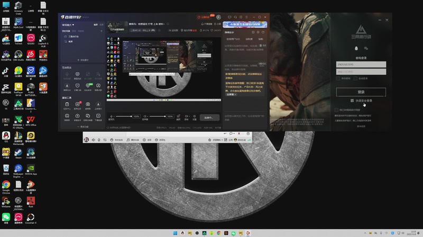Show hidden icons chevron in system tray
The width and height of the screenshot is (423, 237).
[365, 233]
